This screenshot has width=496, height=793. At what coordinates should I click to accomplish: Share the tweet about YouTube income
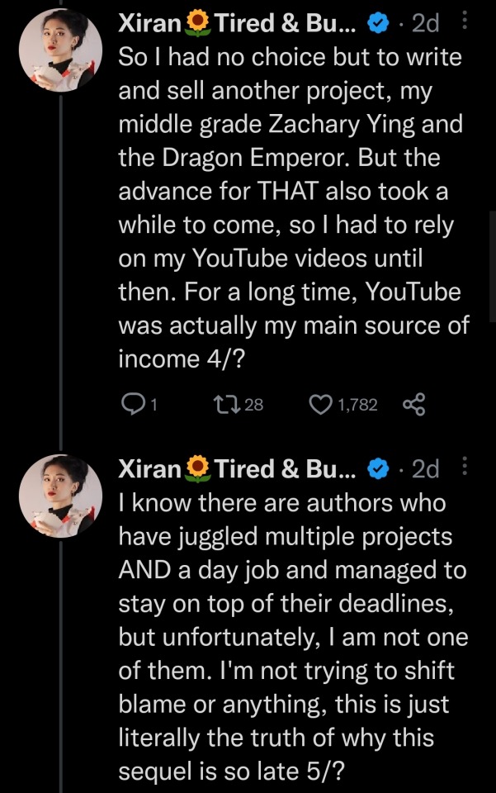[413, 403]
